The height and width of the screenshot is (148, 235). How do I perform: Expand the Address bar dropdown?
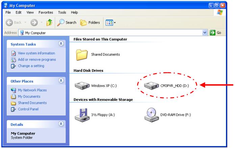tap(205, 32)
